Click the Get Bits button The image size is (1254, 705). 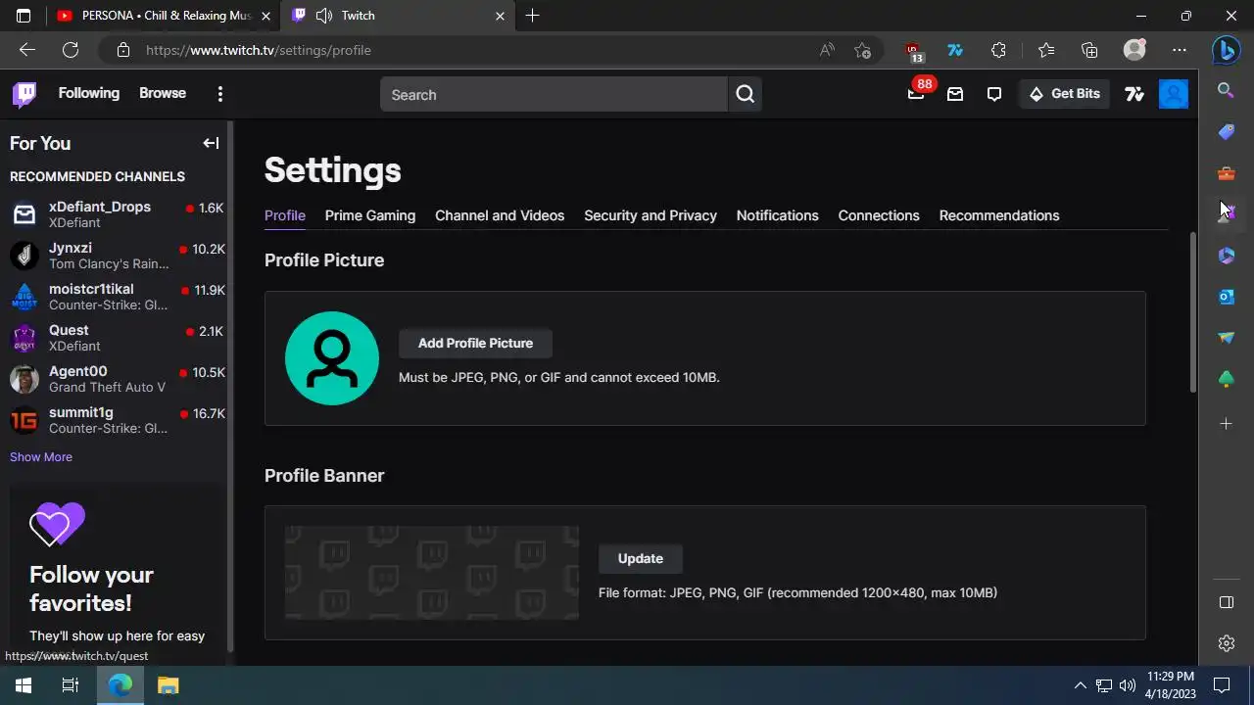[1065, 94]
